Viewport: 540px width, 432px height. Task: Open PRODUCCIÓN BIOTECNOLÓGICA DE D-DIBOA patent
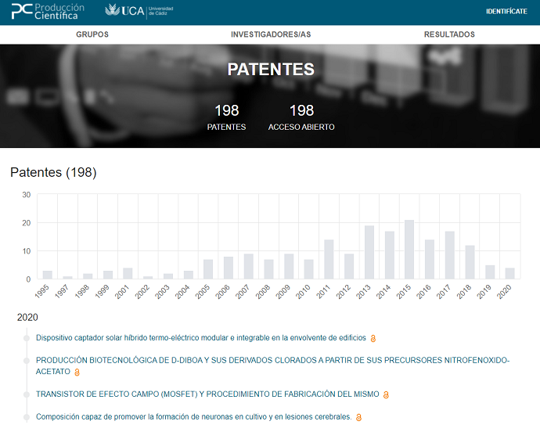tap(272, 365)
